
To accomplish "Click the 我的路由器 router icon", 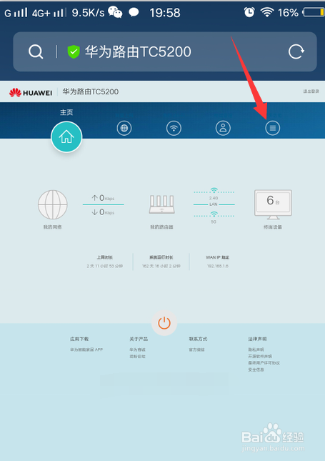I will coord(161,204).
